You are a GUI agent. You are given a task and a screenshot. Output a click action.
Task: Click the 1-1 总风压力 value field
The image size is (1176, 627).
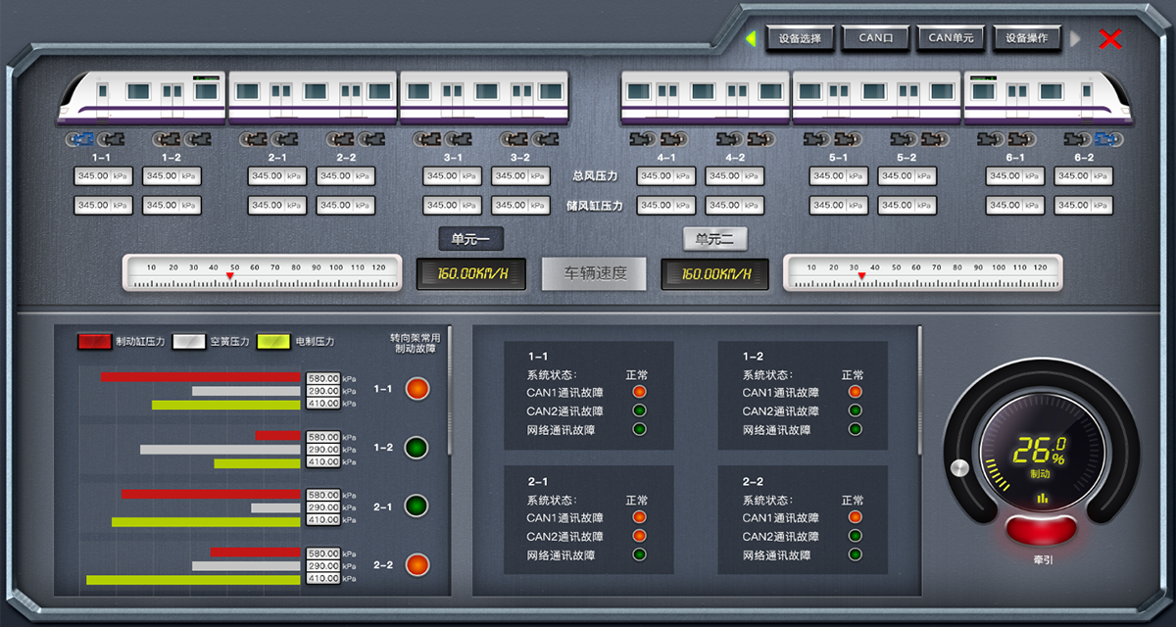(x=103, y=176)
